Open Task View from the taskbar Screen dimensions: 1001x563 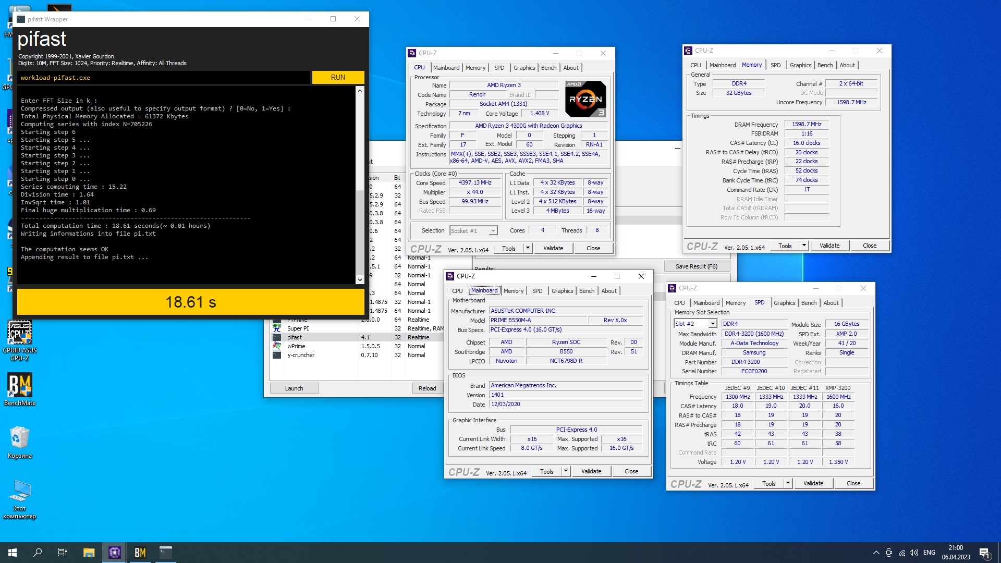pos(63,553)
